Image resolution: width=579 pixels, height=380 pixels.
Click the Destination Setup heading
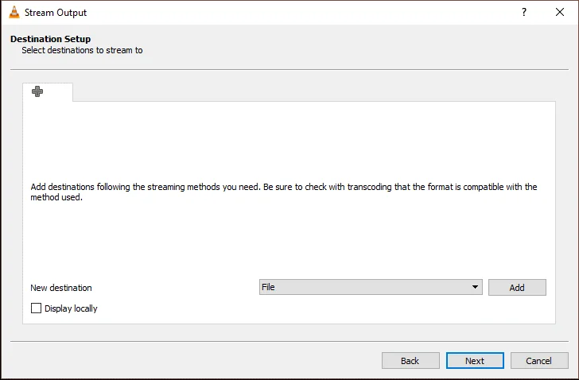click(50, 39)
